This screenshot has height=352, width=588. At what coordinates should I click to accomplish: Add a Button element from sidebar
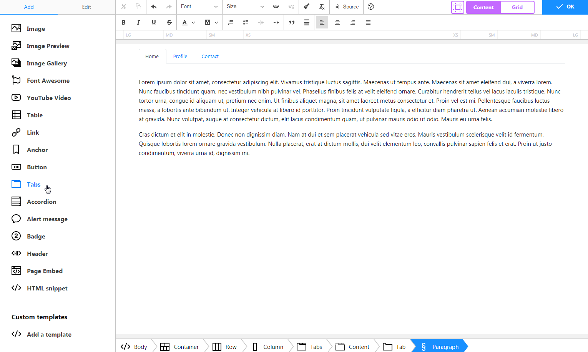29,167
